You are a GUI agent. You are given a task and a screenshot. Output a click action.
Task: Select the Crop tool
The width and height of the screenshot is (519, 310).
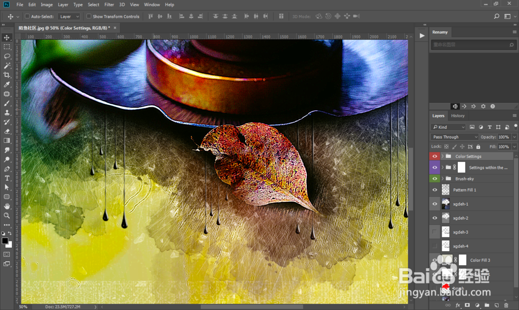[7, 75]
